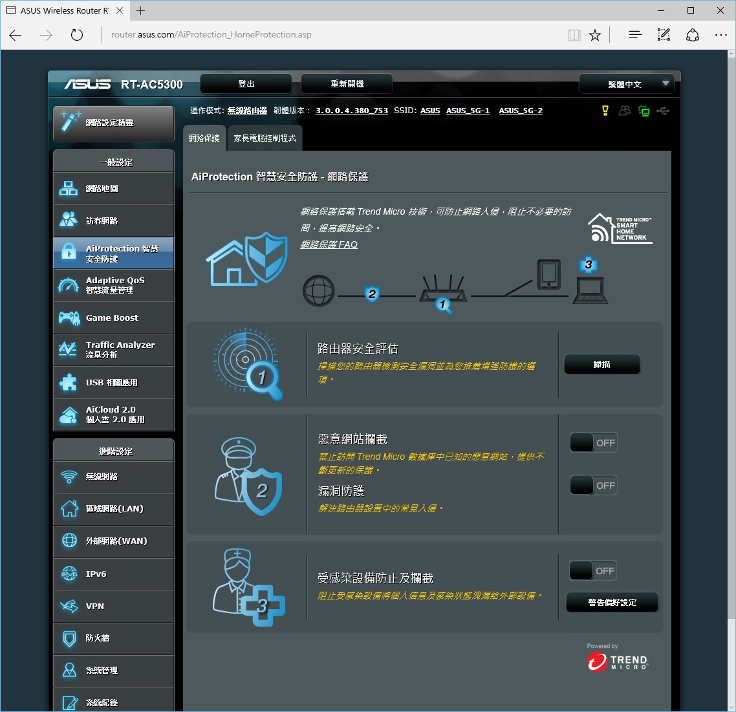Open the USB application puzzle icon

pos(69,382)
